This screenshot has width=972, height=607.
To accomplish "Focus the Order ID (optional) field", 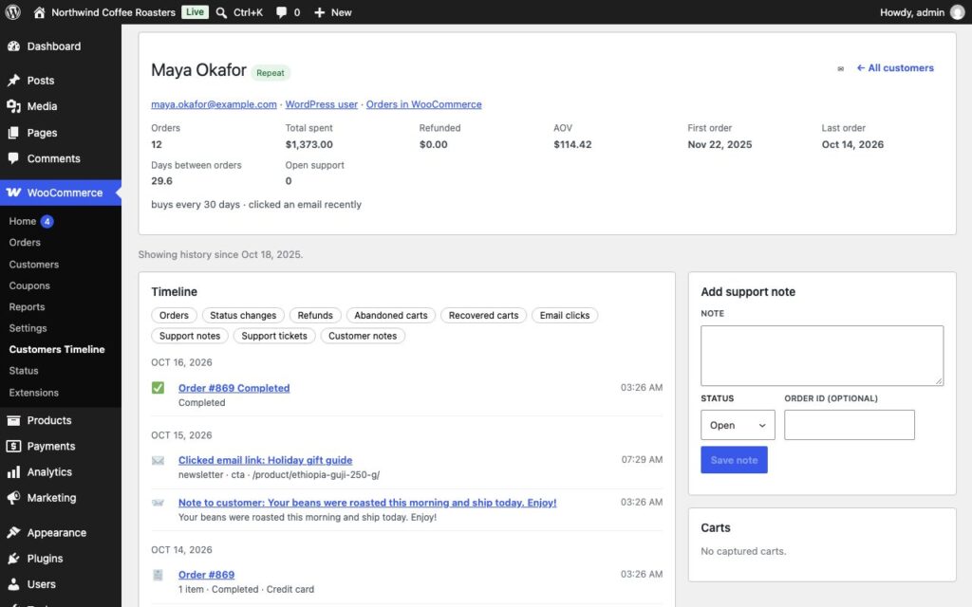I will (850, 425).
